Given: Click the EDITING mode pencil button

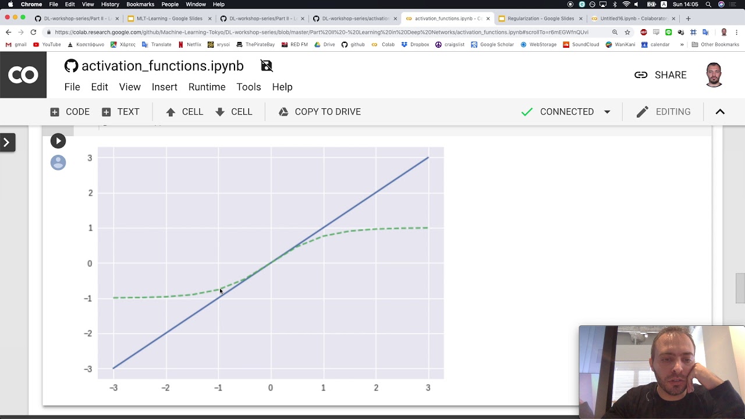Looking at the screenshot, I should coord(664,112).
